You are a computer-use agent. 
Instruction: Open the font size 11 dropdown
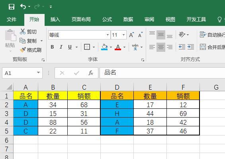coord(123,35)
